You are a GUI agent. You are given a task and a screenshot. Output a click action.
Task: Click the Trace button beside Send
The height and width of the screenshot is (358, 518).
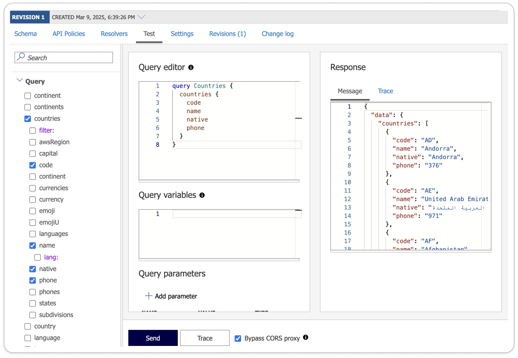click(205, 338)
